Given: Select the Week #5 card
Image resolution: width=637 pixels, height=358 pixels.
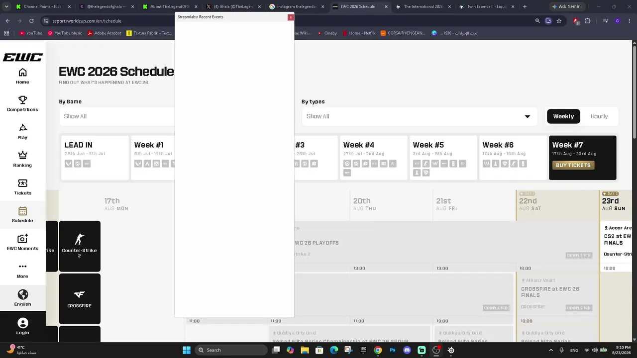Looking at the screenshot, I should [x=443, y=158].
